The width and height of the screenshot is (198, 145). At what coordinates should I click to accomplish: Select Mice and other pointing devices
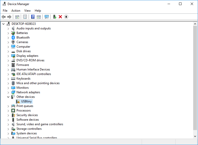click(38, 83)
